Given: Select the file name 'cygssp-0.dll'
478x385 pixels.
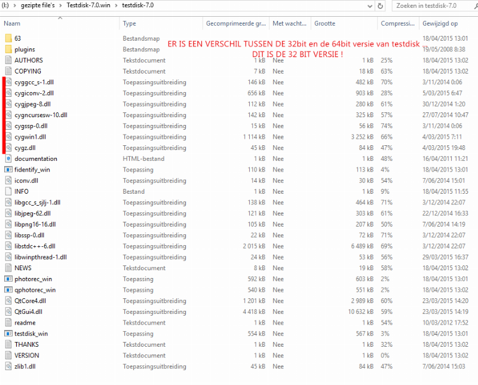Looking at the screenshot, I should (31, 126).
